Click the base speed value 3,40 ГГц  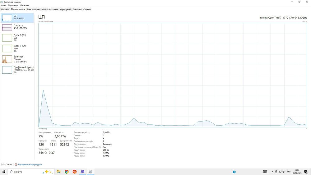click(x=107, y=132)
